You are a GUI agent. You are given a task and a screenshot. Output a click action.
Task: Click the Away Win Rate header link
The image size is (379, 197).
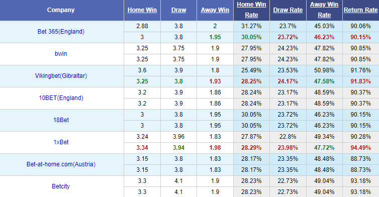pos(324,10)
